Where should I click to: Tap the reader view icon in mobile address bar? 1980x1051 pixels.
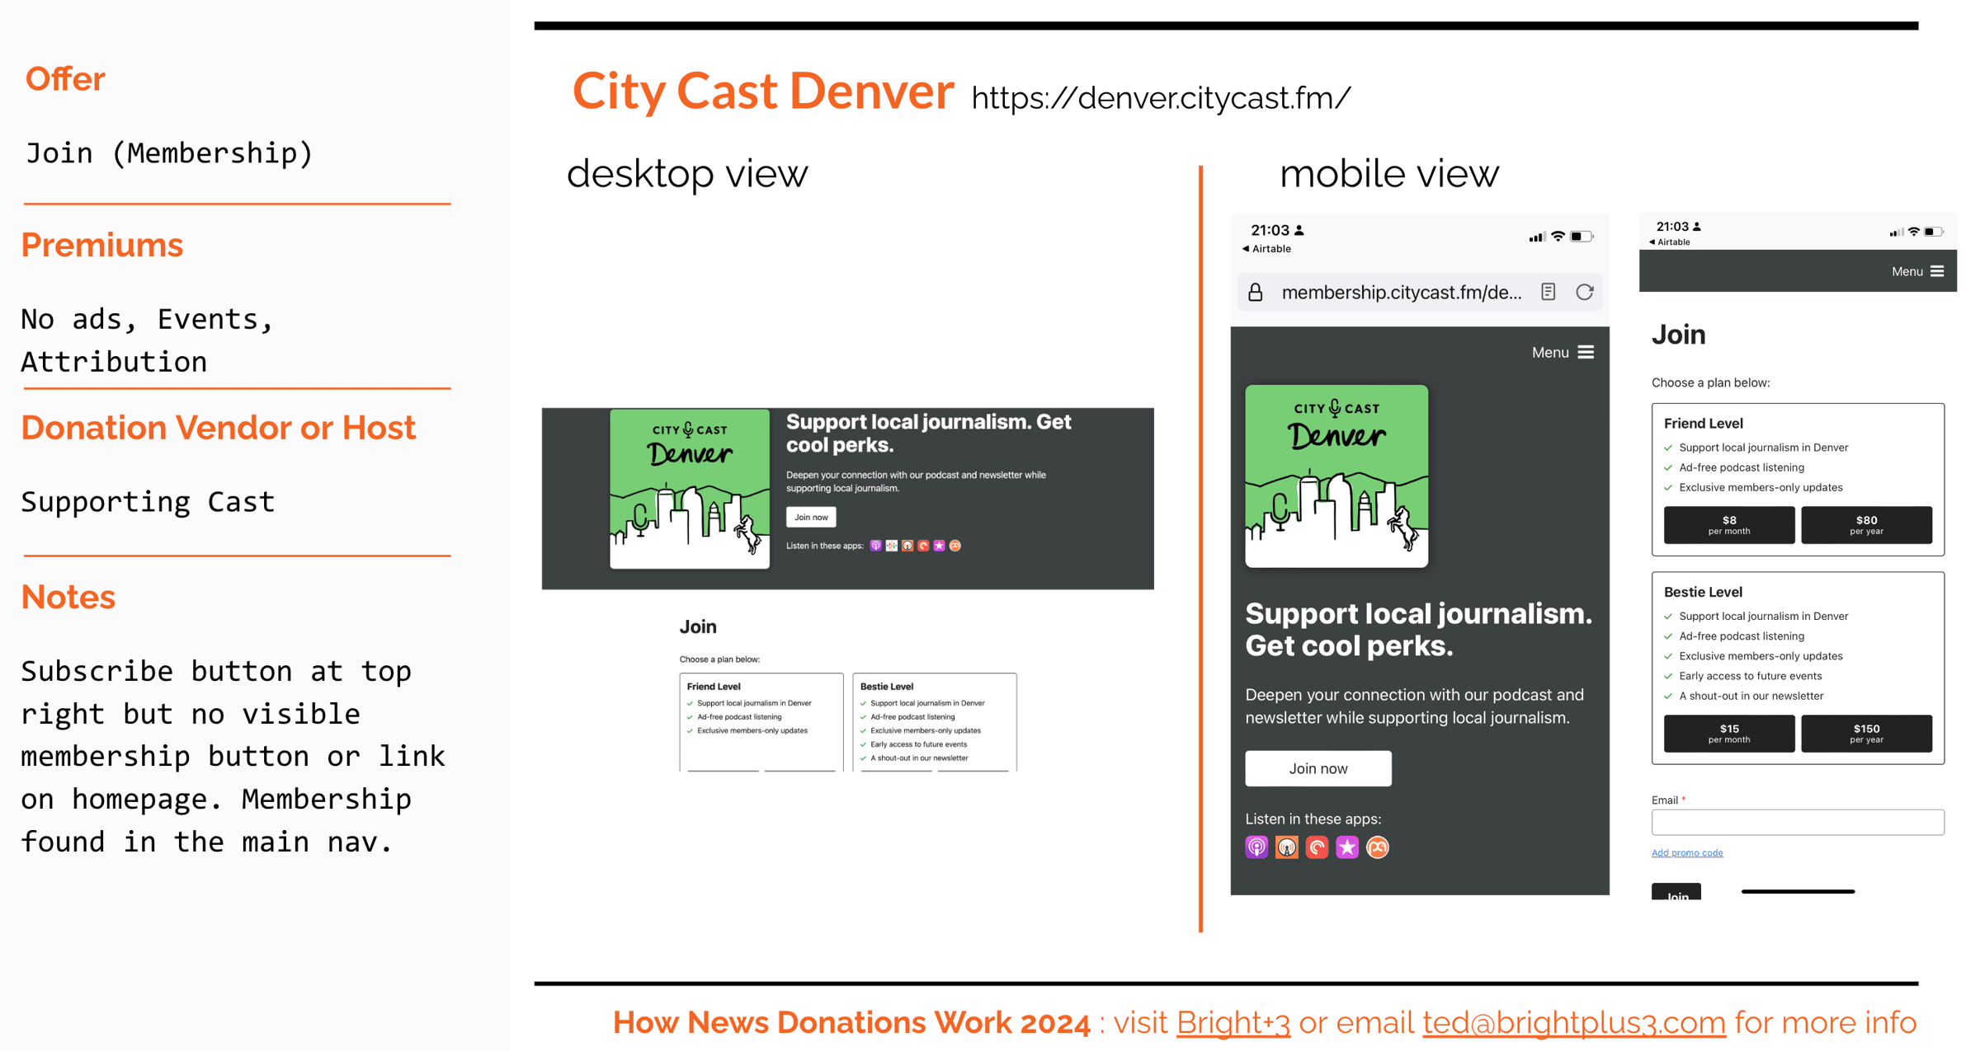1548,292
